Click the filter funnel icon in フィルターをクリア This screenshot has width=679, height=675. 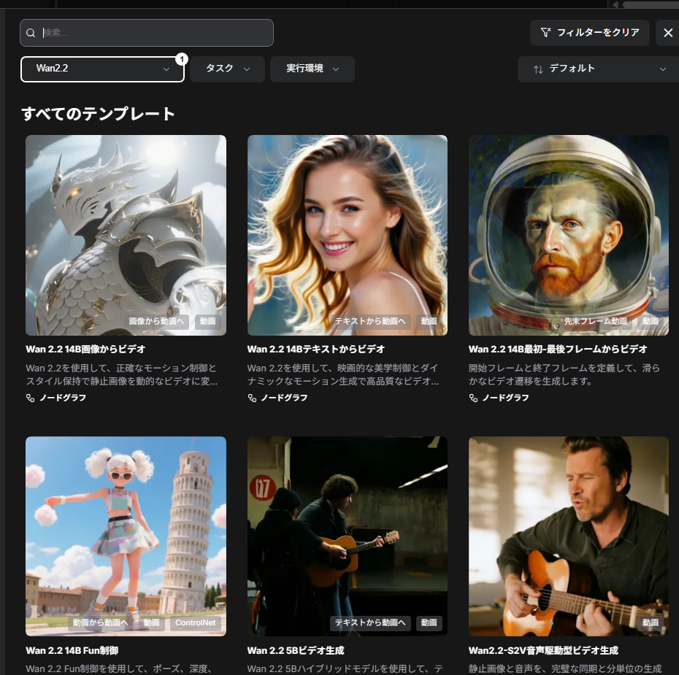[545, 32]
